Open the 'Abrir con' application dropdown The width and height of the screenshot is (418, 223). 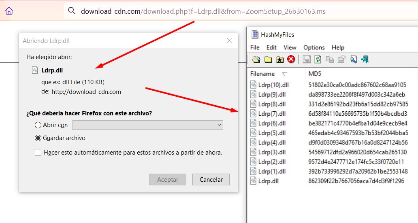148,125
